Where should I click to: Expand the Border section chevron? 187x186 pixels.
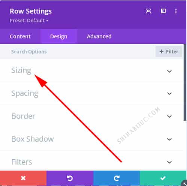[169, 116]
